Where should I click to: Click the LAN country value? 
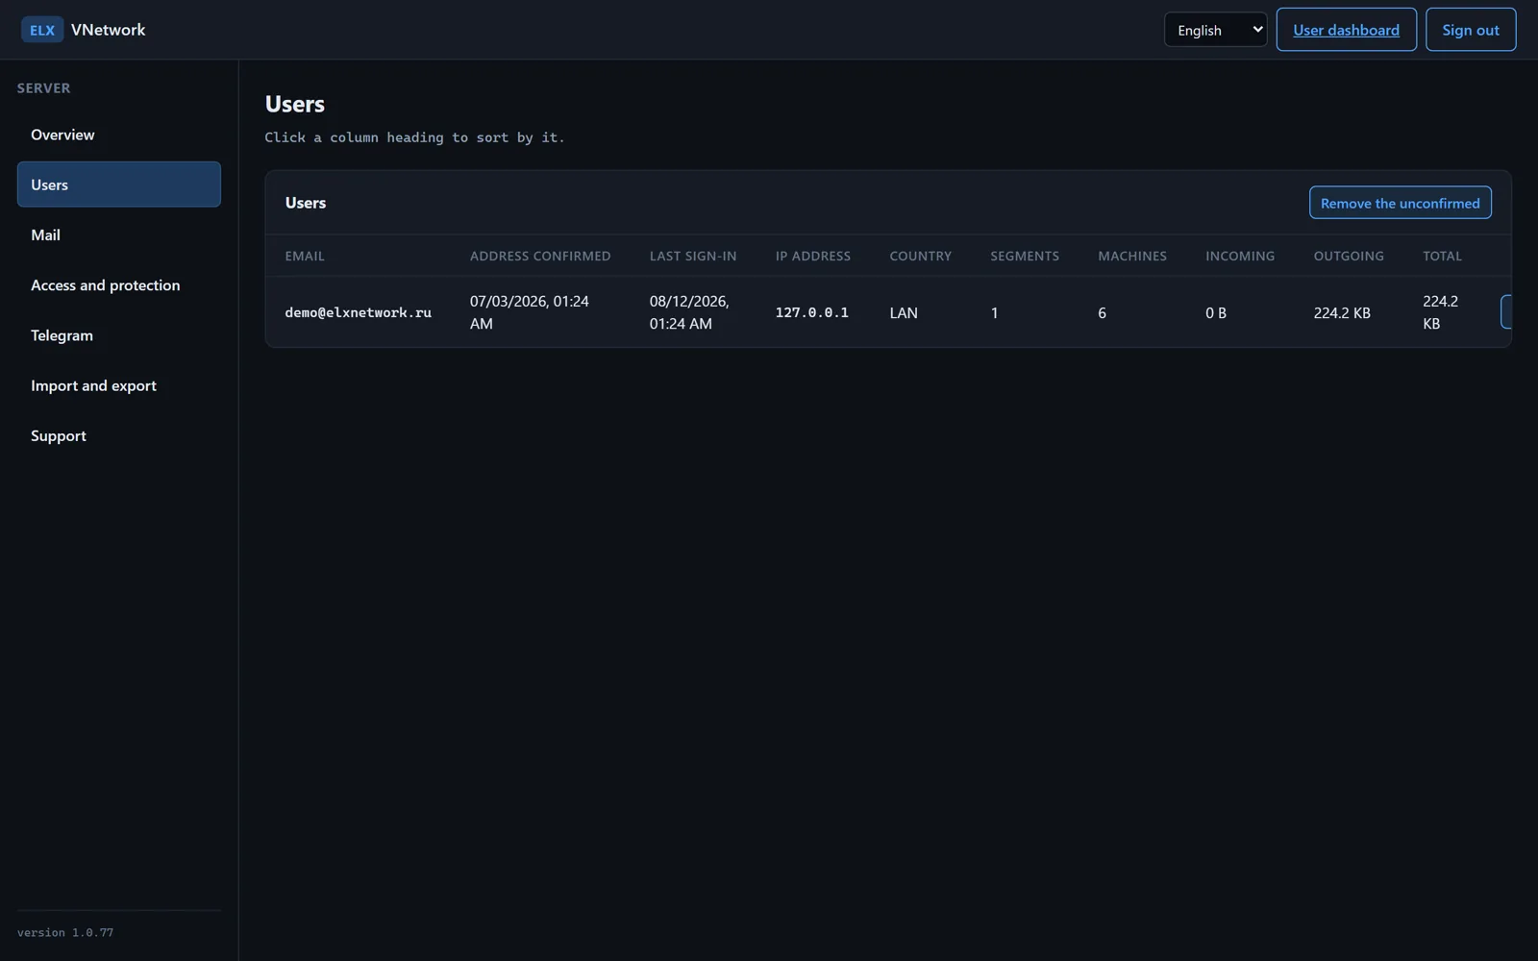point(904,312)
